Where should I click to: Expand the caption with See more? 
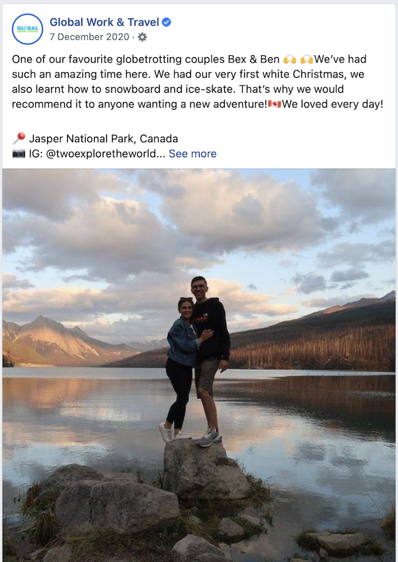(x=192, y=153)
